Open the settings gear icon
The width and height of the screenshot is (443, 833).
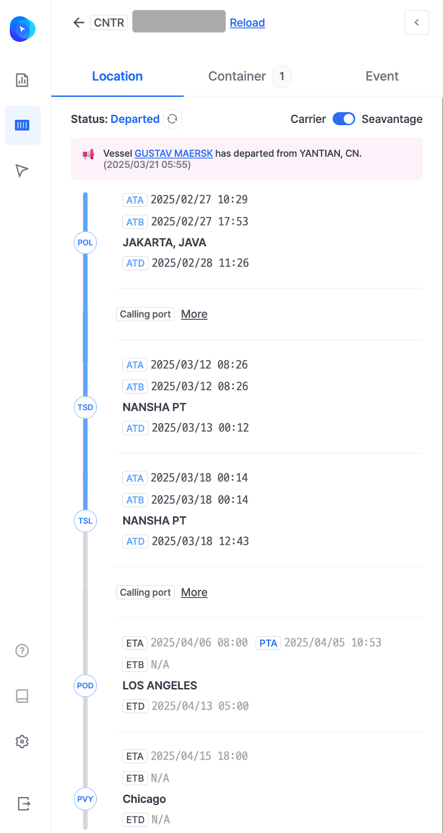pos(22,741)
